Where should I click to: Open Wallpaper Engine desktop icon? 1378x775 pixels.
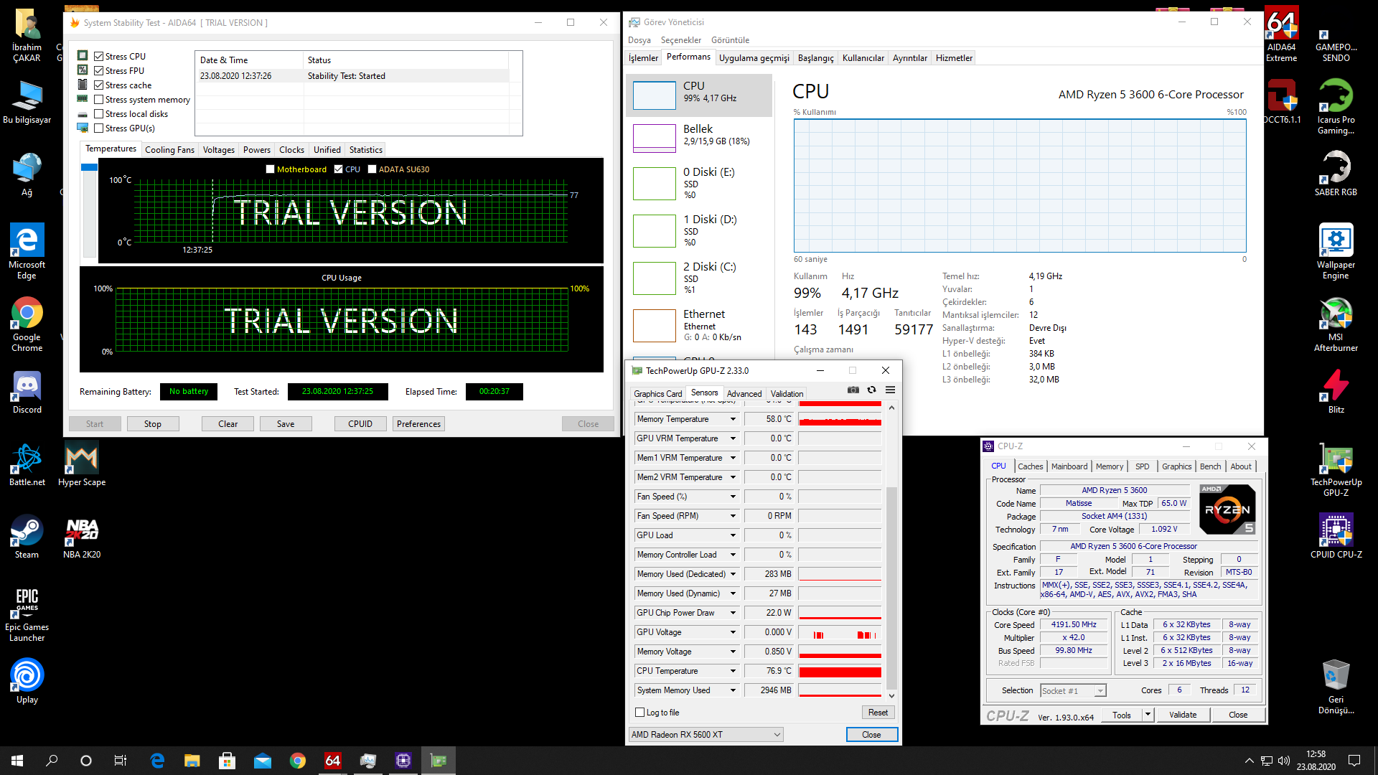pos(1336,251)
